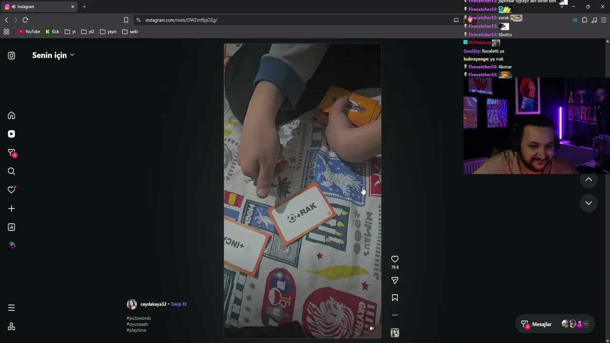Open ceydakaya32 profile link
This screenshot has width=610, height=343.
[153, 304]
